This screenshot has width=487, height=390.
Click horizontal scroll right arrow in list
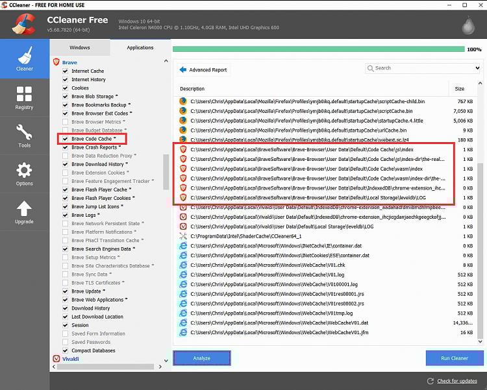(160, 367)
